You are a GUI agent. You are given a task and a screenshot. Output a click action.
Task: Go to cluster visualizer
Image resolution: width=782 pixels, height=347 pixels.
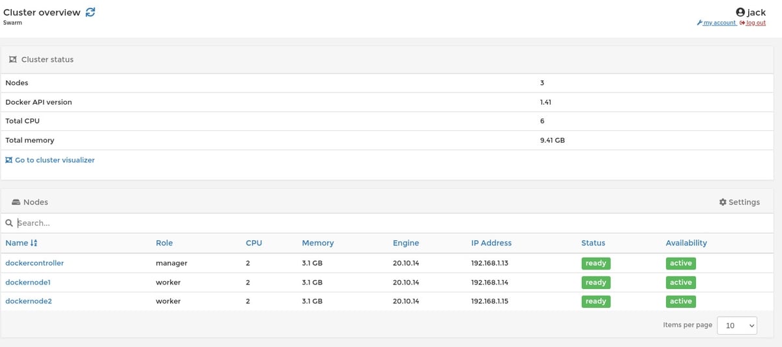pos(50,160)
